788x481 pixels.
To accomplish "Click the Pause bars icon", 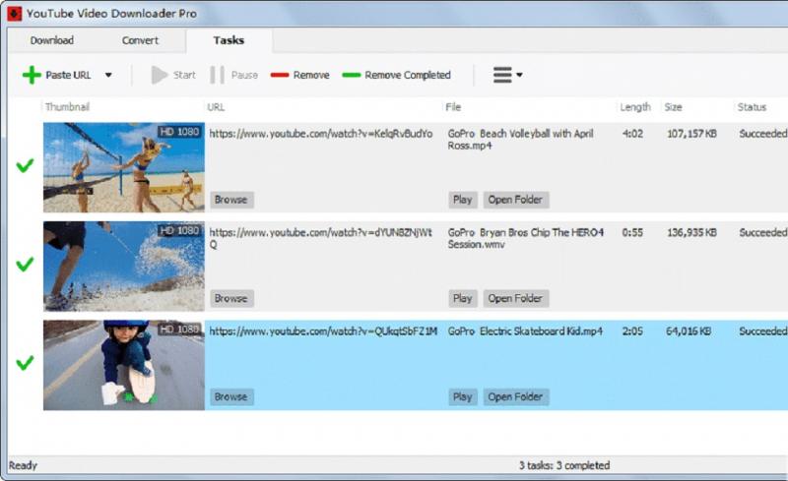I will pos(217,76).
